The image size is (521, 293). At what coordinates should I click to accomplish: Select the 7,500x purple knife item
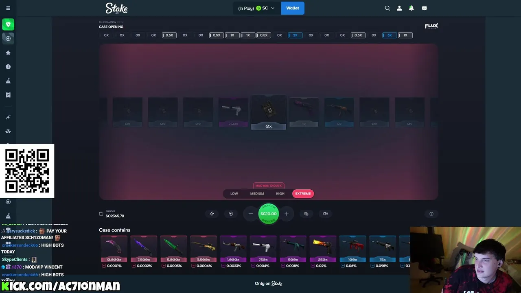click(x=144, y=249)
